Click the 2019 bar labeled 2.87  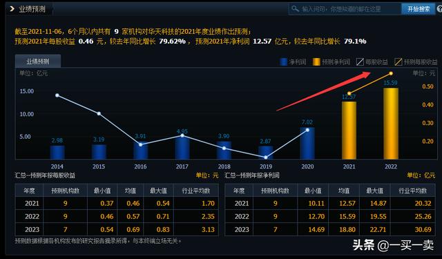point(266,153)
